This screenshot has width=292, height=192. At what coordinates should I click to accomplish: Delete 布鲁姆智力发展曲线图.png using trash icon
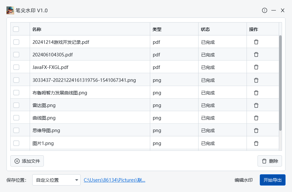coord(256,92)
